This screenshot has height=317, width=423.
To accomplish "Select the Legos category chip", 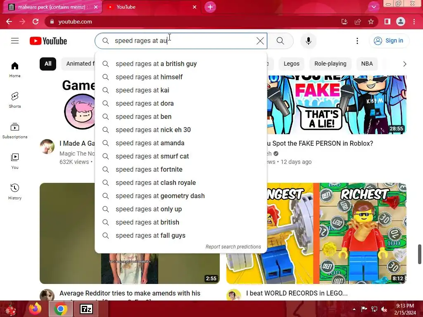I will pos(291,64).
